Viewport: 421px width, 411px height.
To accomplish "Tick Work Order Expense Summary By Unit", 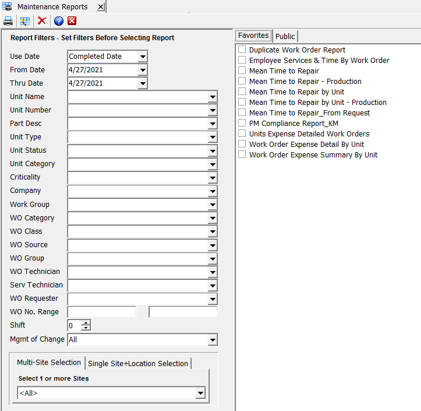I will coord(242,154).
